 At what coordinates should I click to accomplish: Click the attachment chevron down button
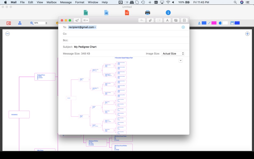[181, 60]
